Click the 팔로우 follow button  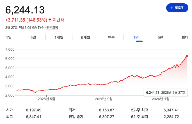177,8
